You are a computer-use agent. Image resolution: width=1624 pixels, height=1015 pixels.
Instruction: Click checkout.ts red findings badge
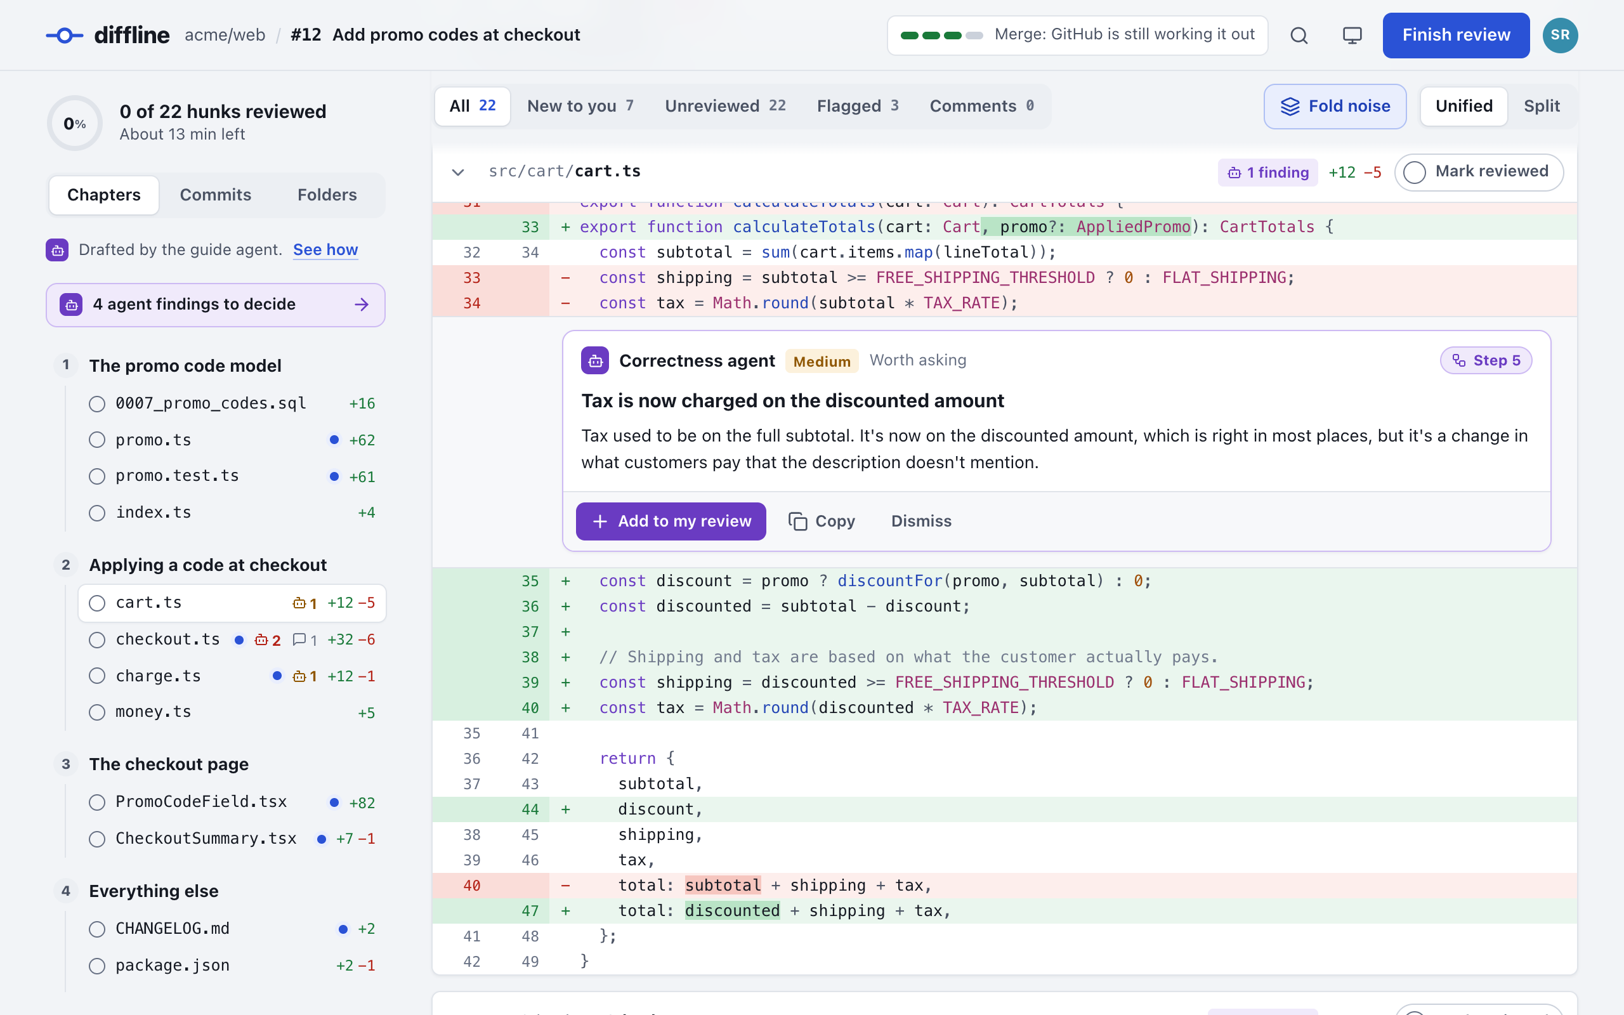(268, 639)
